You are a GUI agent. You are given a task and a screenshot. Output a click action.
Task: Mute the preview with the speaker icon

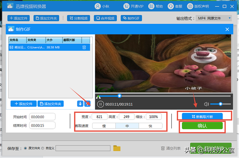tap(206, 104)
